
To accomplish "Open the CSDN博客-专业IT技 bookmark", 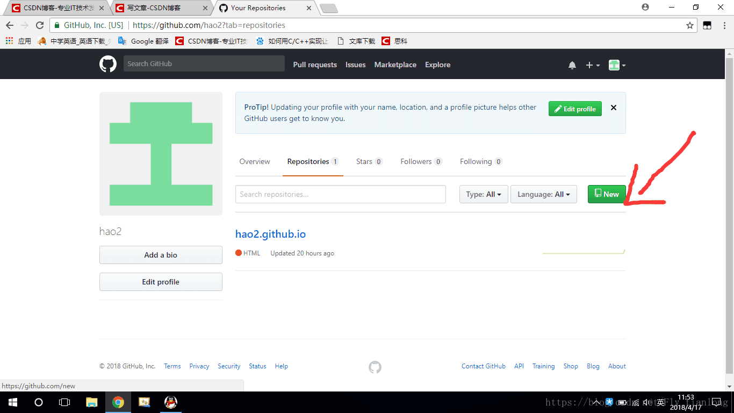I will (212, 41).
